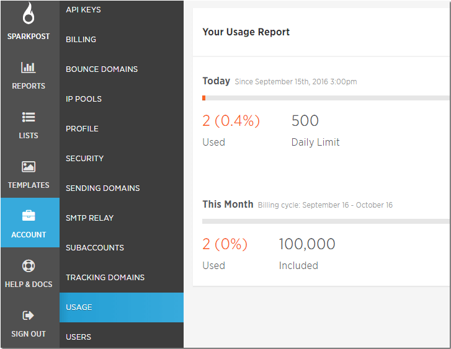Open the Tracking Domains page
This screenshot has height=349, width=451.
coord(122,278)
